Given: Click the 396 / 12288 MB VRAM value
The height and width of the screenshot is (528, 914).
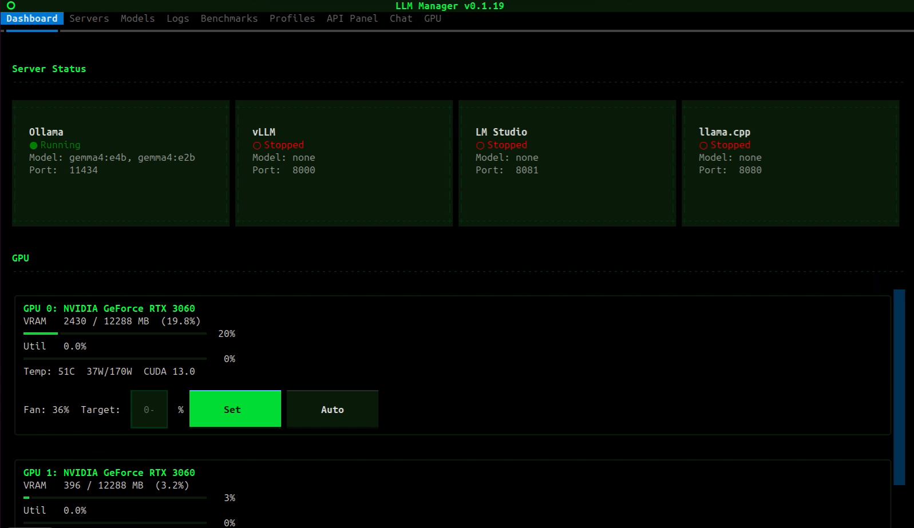Looking at the screenshot, I should point(104,485).
